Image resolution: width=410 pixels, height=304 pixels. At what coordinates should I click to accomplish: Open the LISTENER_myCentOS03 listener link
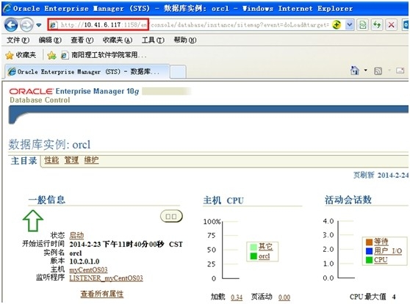[106, 278]
